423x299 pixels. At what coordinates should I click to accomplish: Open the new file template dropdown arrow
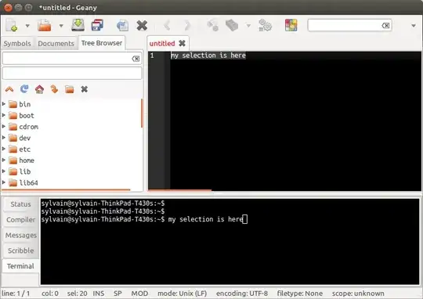(27, 26)
